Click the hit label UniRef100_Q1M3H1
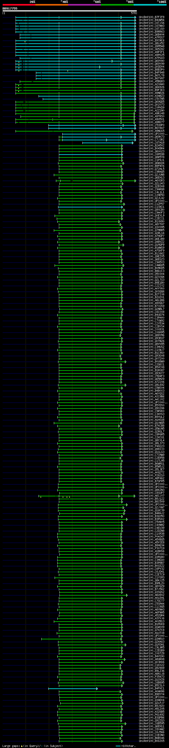The width and height of the screenshot is (169, 748). click(x=152, y=645)
